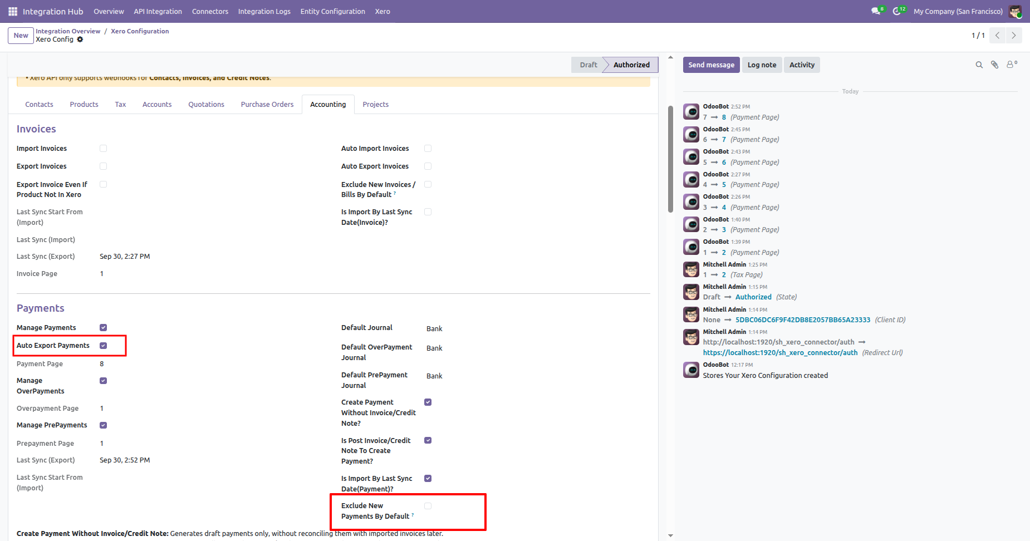Switch to the Contacts tab

point(39,105)
